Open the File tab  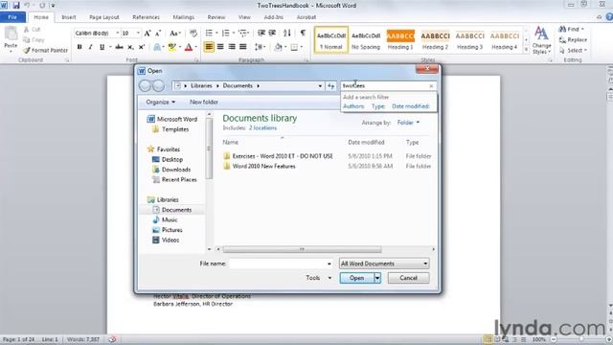tap(12, 17)
